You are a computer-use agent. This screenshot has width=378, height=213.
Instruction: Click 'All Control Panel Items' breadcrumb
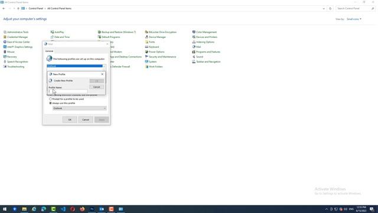59,8
